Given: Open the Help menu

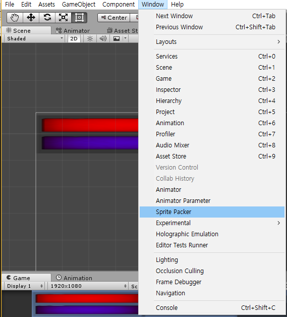Looking at the screenshot, I should click(x=177, y=4).
